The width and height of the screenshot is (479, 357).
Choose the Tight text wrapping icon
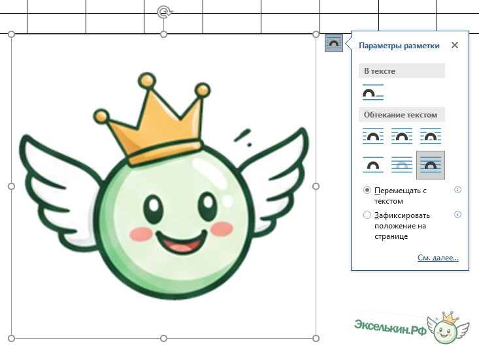coord(402,136)
